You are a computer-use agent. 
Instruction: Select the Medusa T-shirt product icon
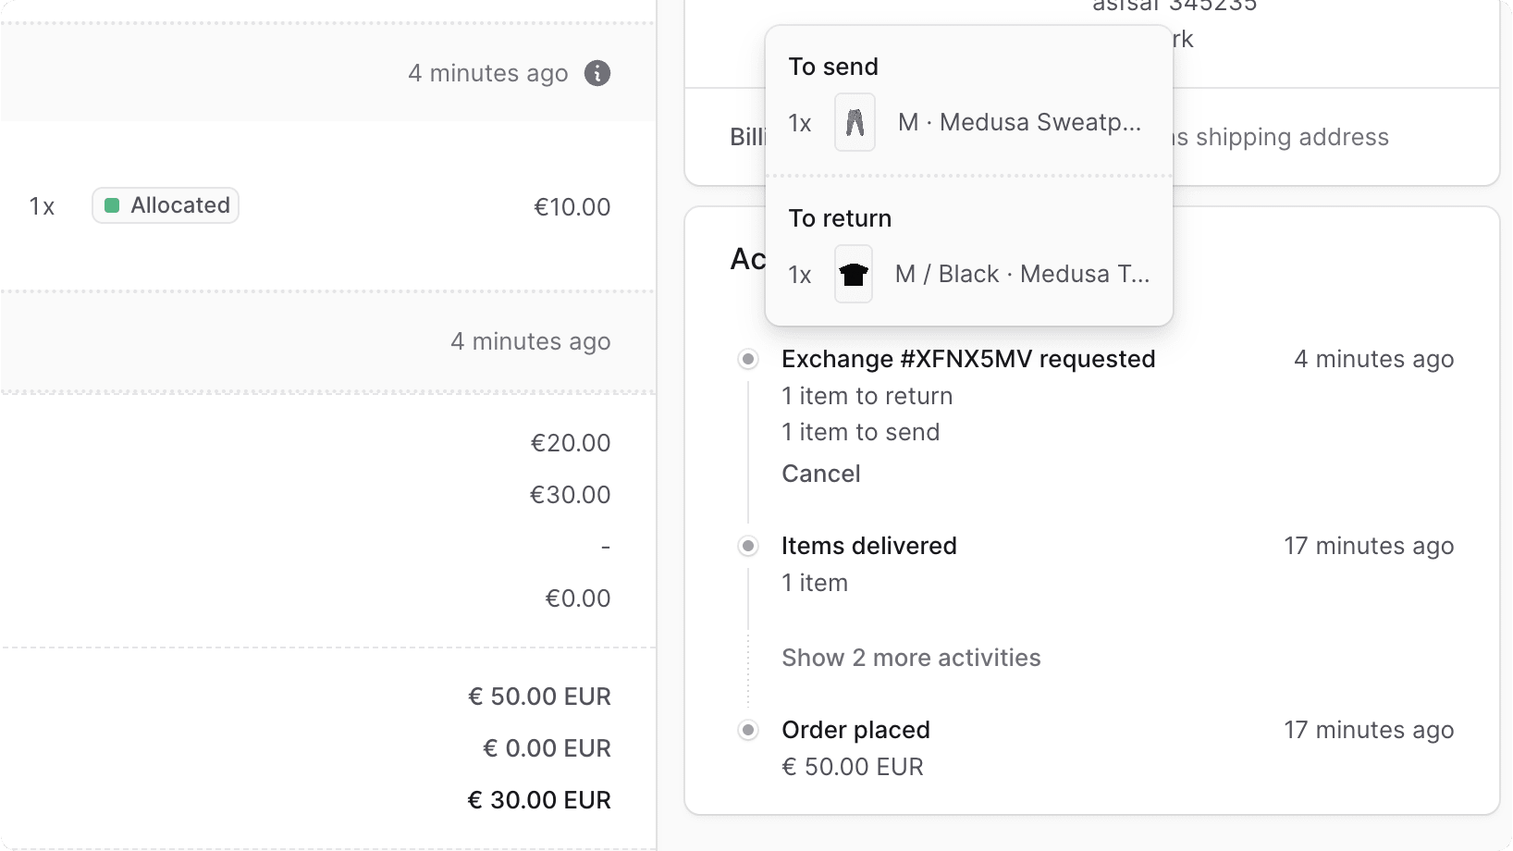coord(853,274)
